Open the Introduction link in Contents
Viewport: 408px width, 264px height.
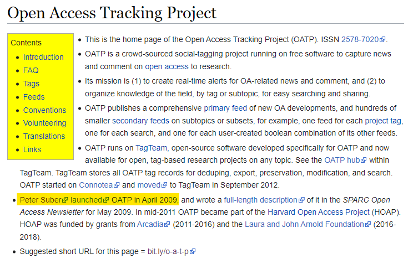(x=43, y=57)
